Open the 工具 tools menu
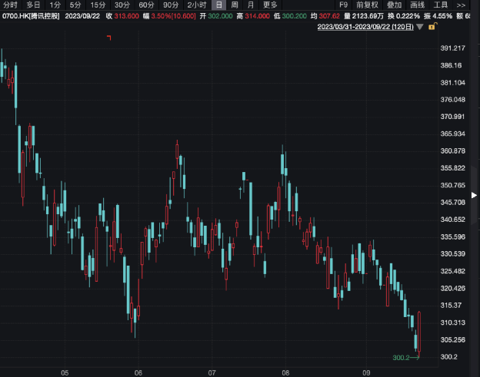480x377 pixels. (x=441, y=5)
